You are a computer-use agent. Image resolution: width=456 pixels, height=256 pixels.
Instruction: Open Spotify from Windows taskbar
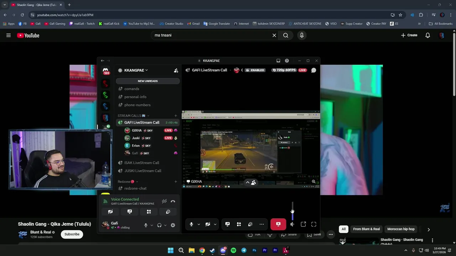pos(233,250)
